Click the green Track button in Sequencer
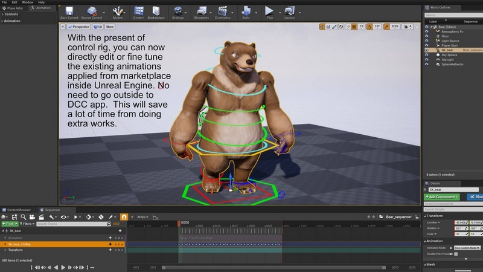 click(x=10, y=224)
